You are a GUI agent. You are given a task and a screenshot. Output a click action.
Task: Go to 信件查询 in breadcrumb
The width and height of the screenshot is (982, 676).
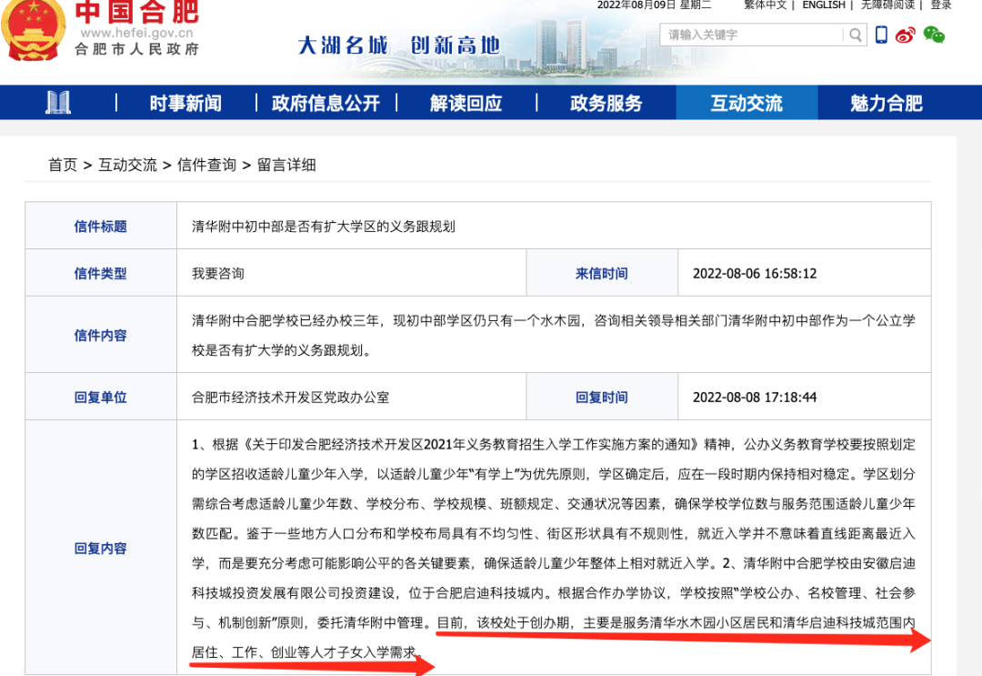point(206,165)
